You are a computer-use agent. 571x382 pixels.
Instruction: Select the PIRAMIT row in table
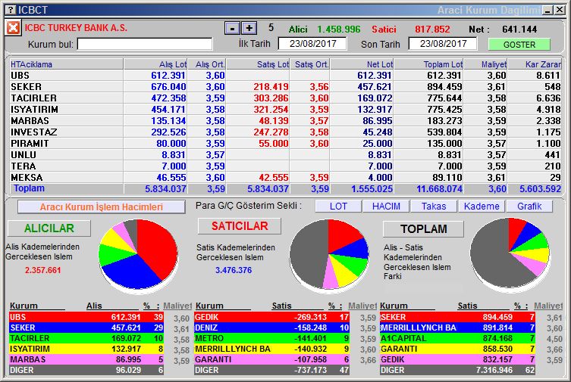click(x=285, y=144)
